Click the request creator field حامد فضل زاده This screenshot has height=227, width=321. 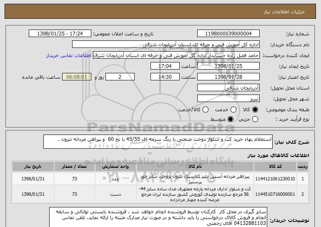pos(176,55)
